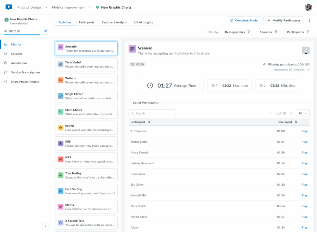Viewport: 317px width, 232px height.
Task: Play Tanner Dona's session recording
Action: 304,142
